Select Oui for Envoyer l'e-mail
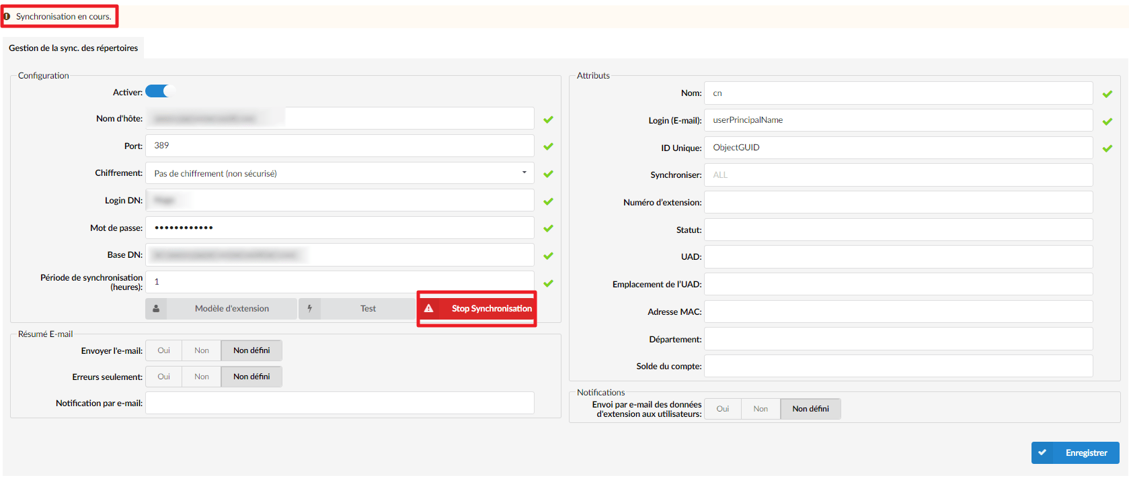 click(x=164, y=350)
